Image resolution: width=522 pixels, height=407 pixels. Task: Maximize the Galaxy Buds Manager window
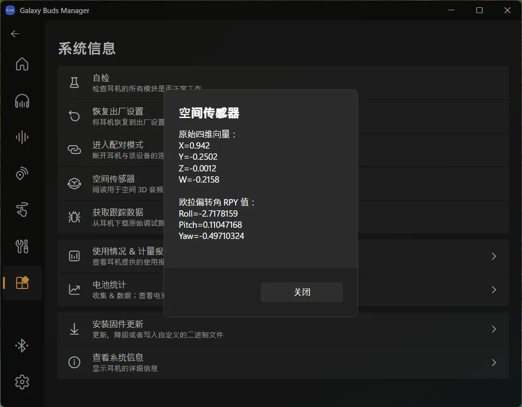click(x=479, y=10)
